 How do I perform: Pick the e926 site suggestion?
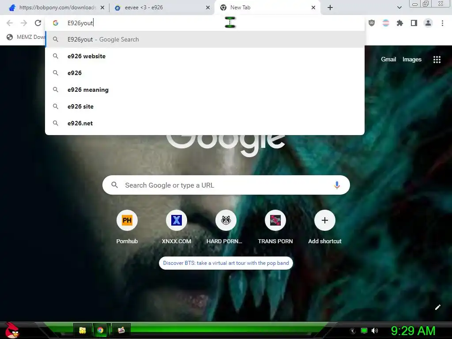tap(205, 106)
